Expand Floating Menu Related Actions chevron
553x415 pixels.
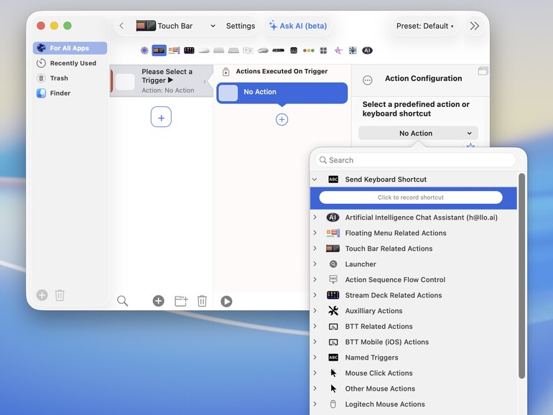point(315,233)
